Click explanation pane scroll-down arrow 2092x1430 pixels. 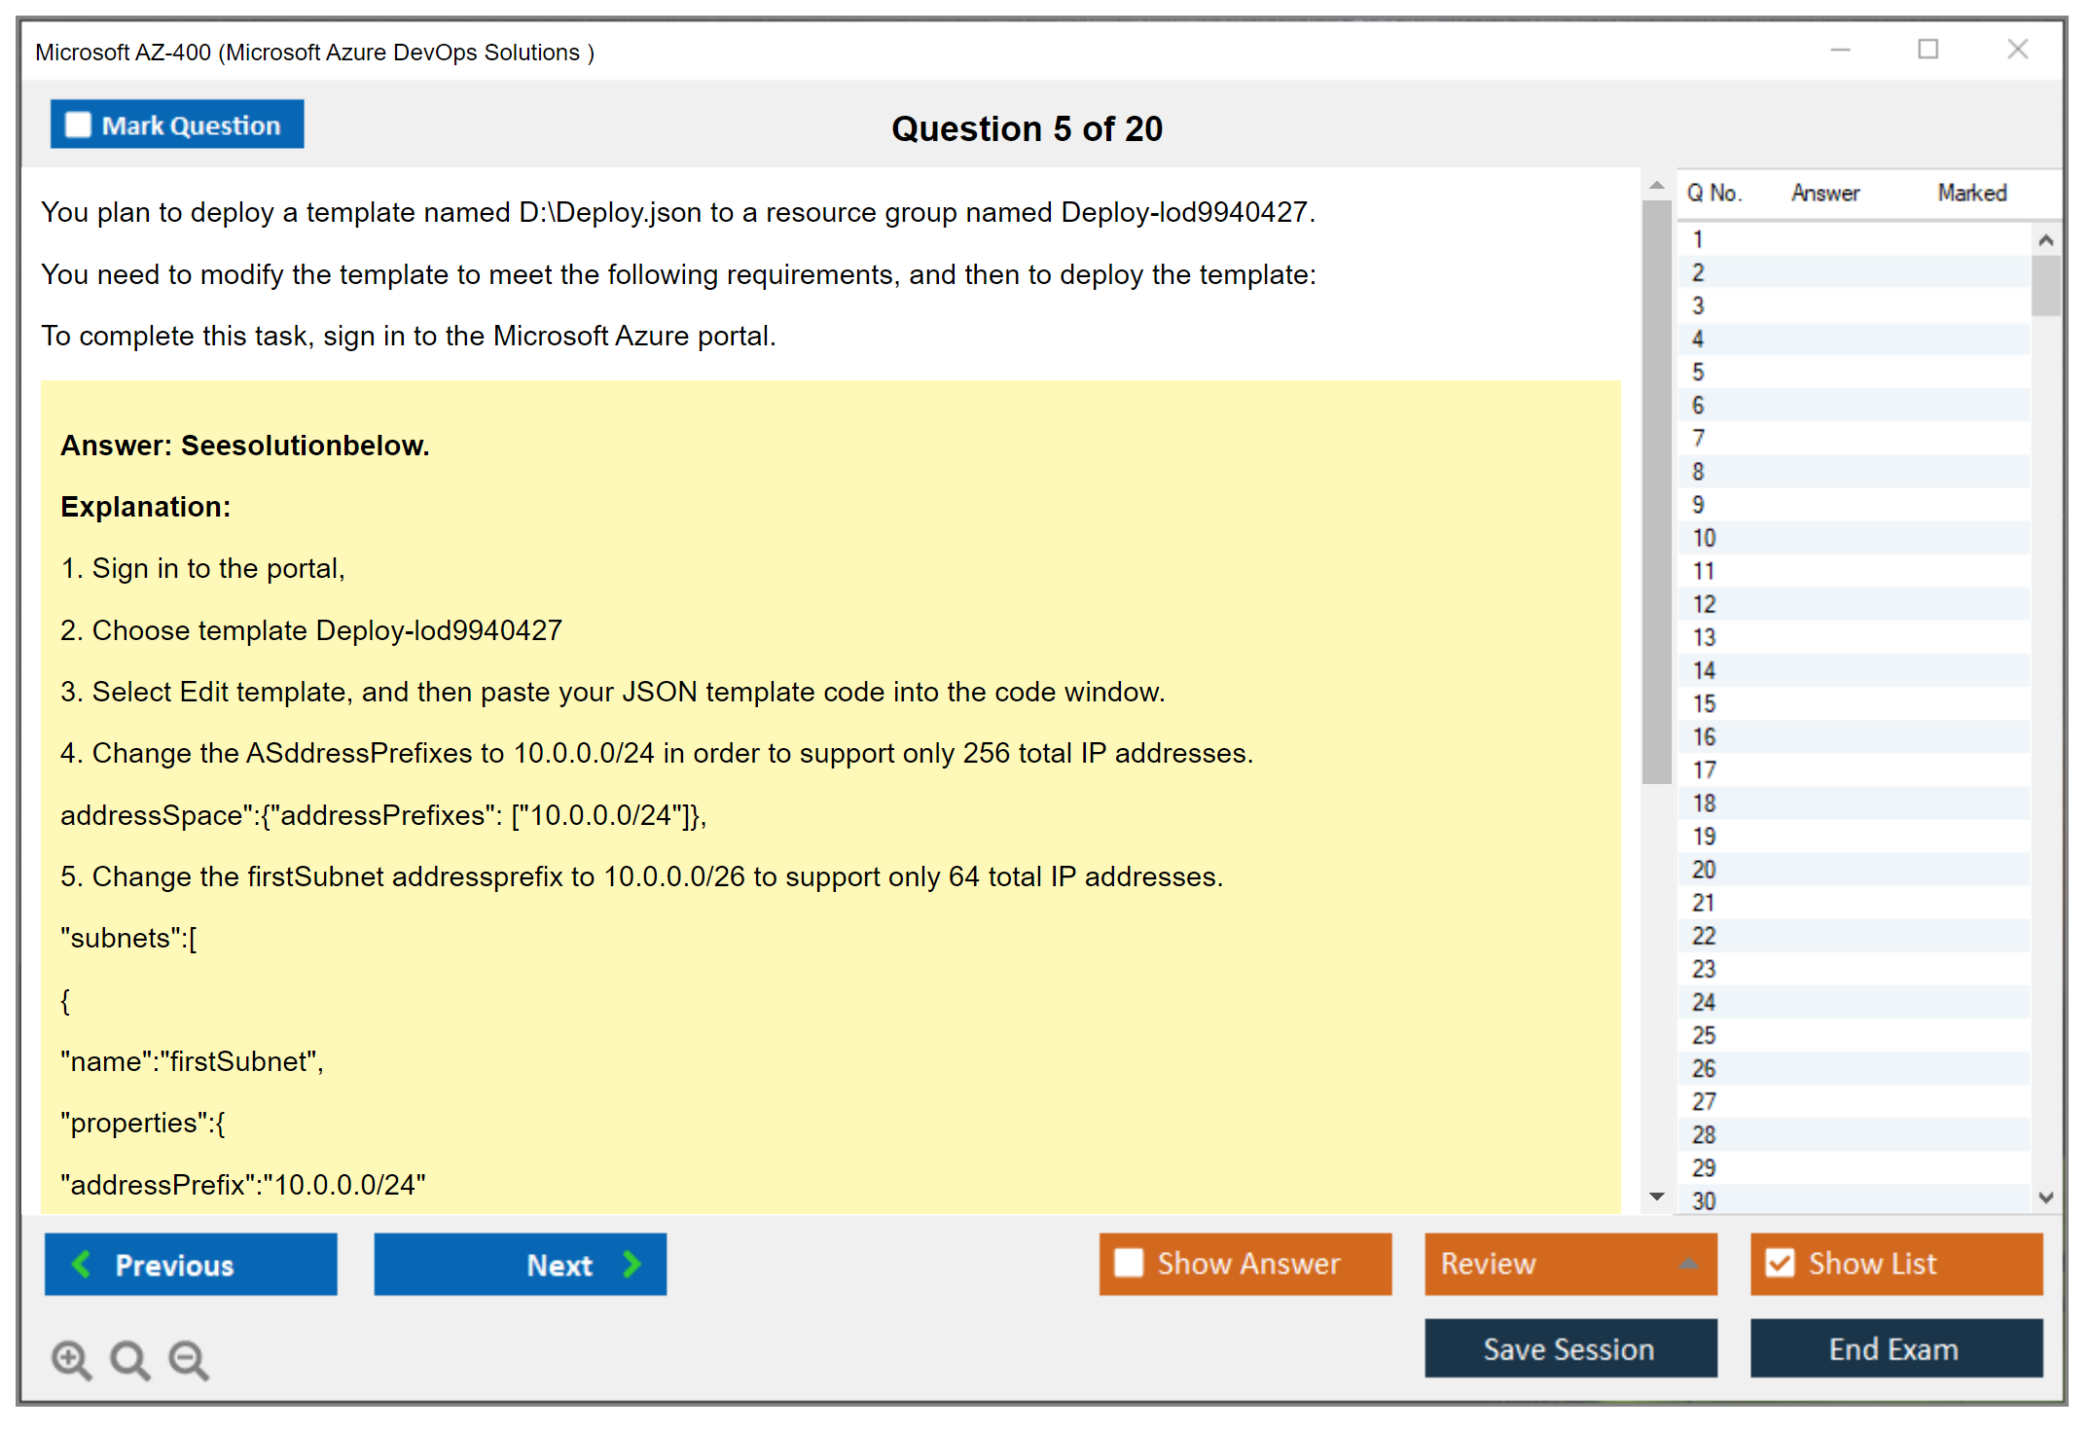(x=1657, y=1197)
